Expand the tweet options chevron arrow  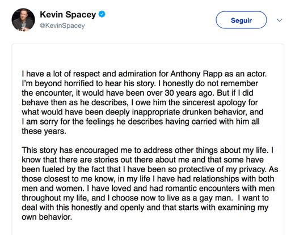[x=279, y=20]
